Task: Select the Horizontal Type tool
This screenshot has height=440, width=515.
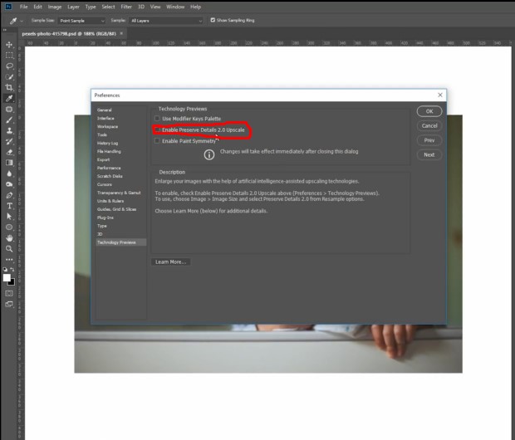Action: click(9, 206)
